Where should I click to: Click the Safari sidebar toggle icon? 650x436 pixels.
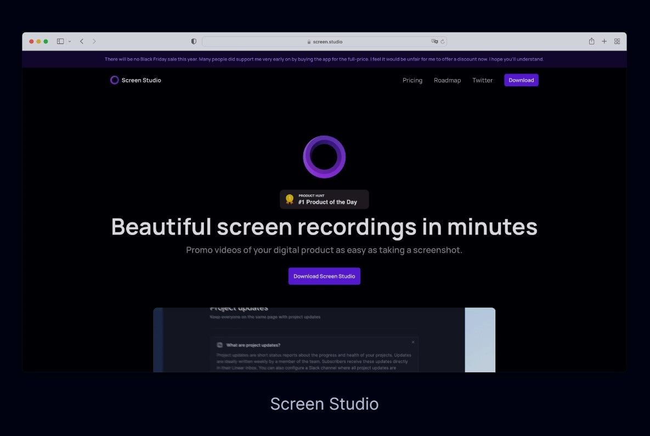[x=60, y=41]
